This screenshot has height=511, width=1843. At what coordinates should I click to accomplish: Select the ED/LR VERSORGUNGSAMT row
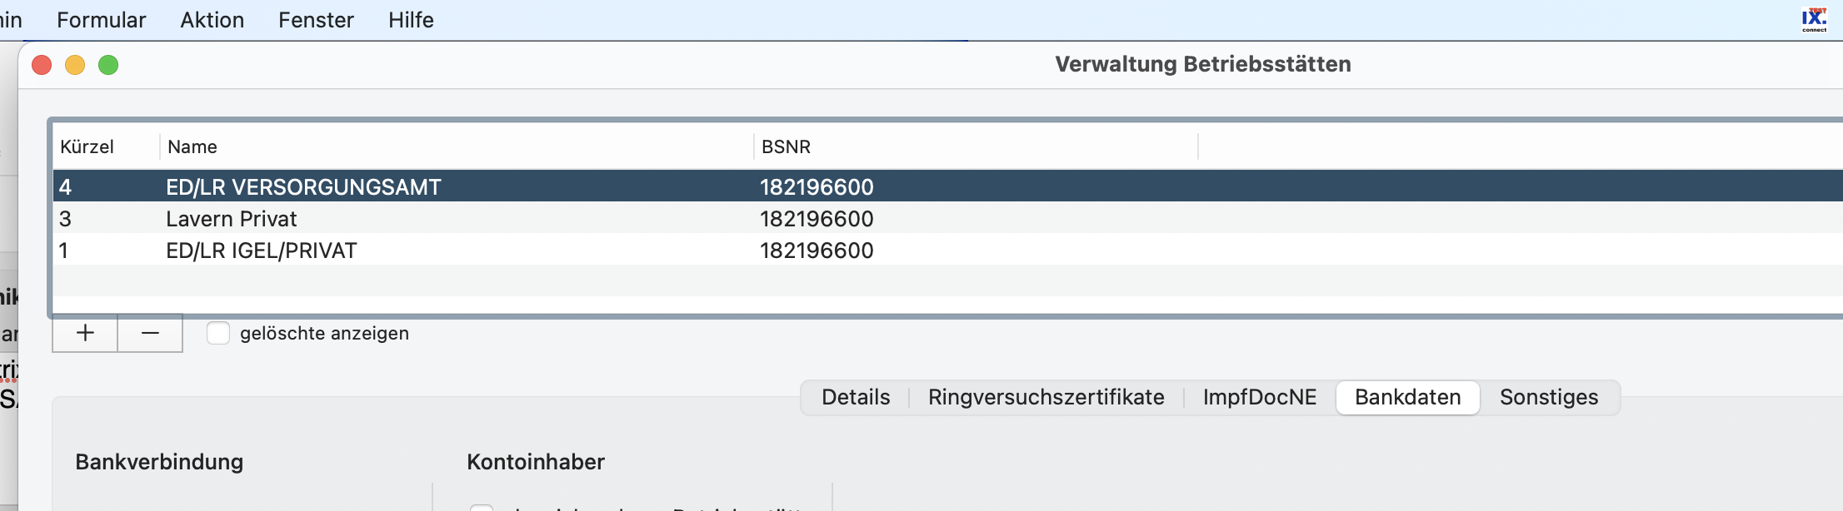[948, 186]
